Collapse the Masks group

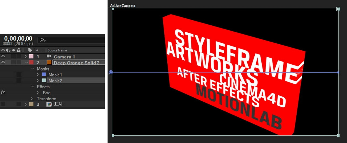coord(33,69)
